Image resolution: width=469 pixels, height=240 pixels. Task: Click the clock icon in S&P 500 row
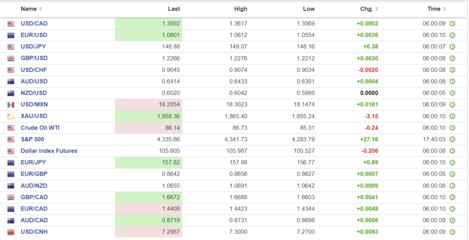tap(452, 139)
